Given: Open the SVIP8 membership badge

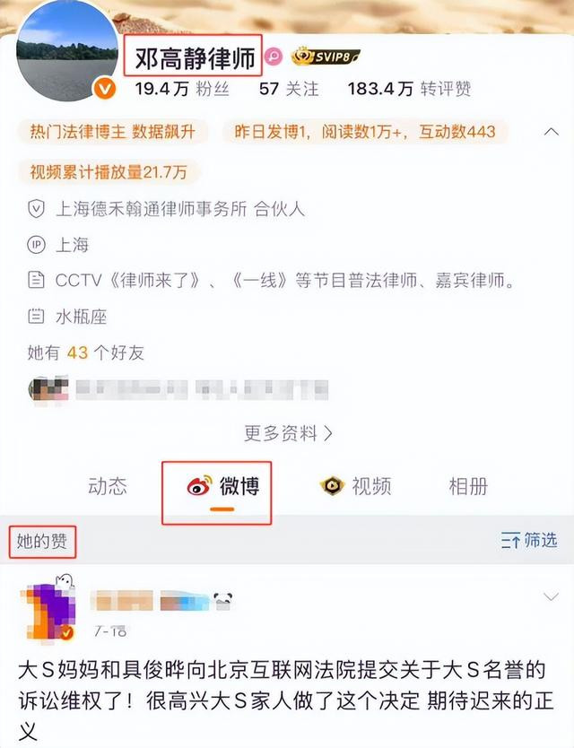Looking at the screenshot, I should [x=326, y=57].
